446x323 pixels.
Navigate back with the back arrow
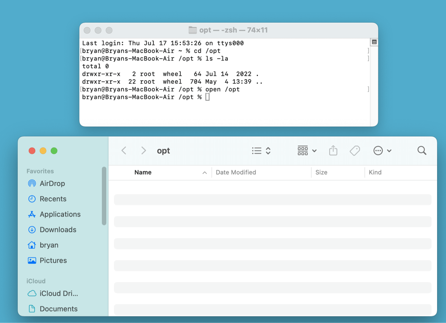124,151
